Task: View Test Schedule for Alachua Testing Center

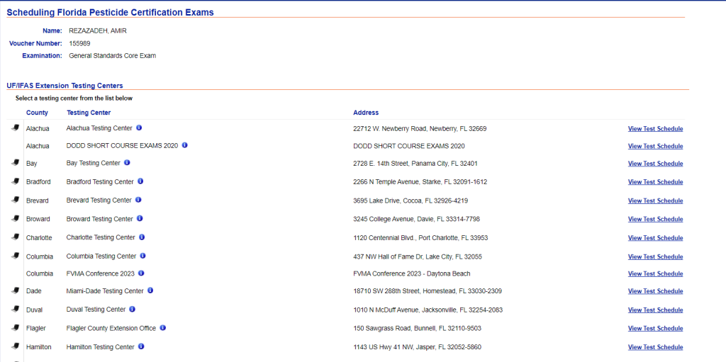Action: [x=655, y=129]
